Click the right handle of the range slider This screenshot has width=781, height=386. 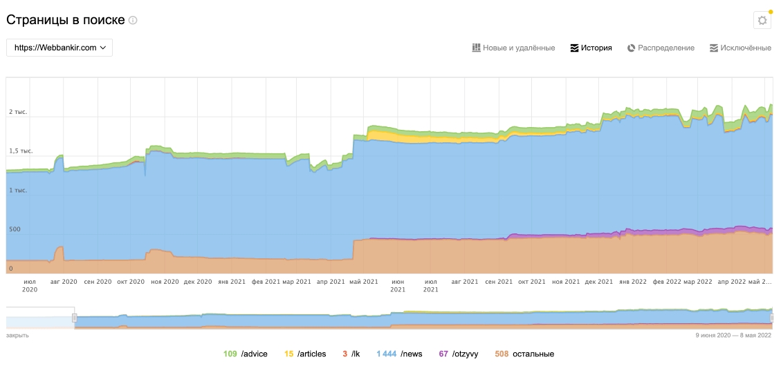(x=772, y=318)
